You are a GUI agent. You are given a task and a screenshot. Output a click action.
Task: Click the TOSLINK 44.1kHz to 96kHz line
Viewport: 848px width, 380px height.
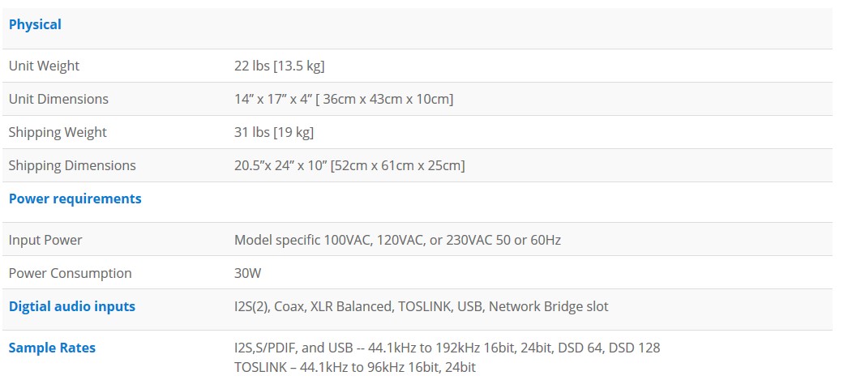(355, 367)
